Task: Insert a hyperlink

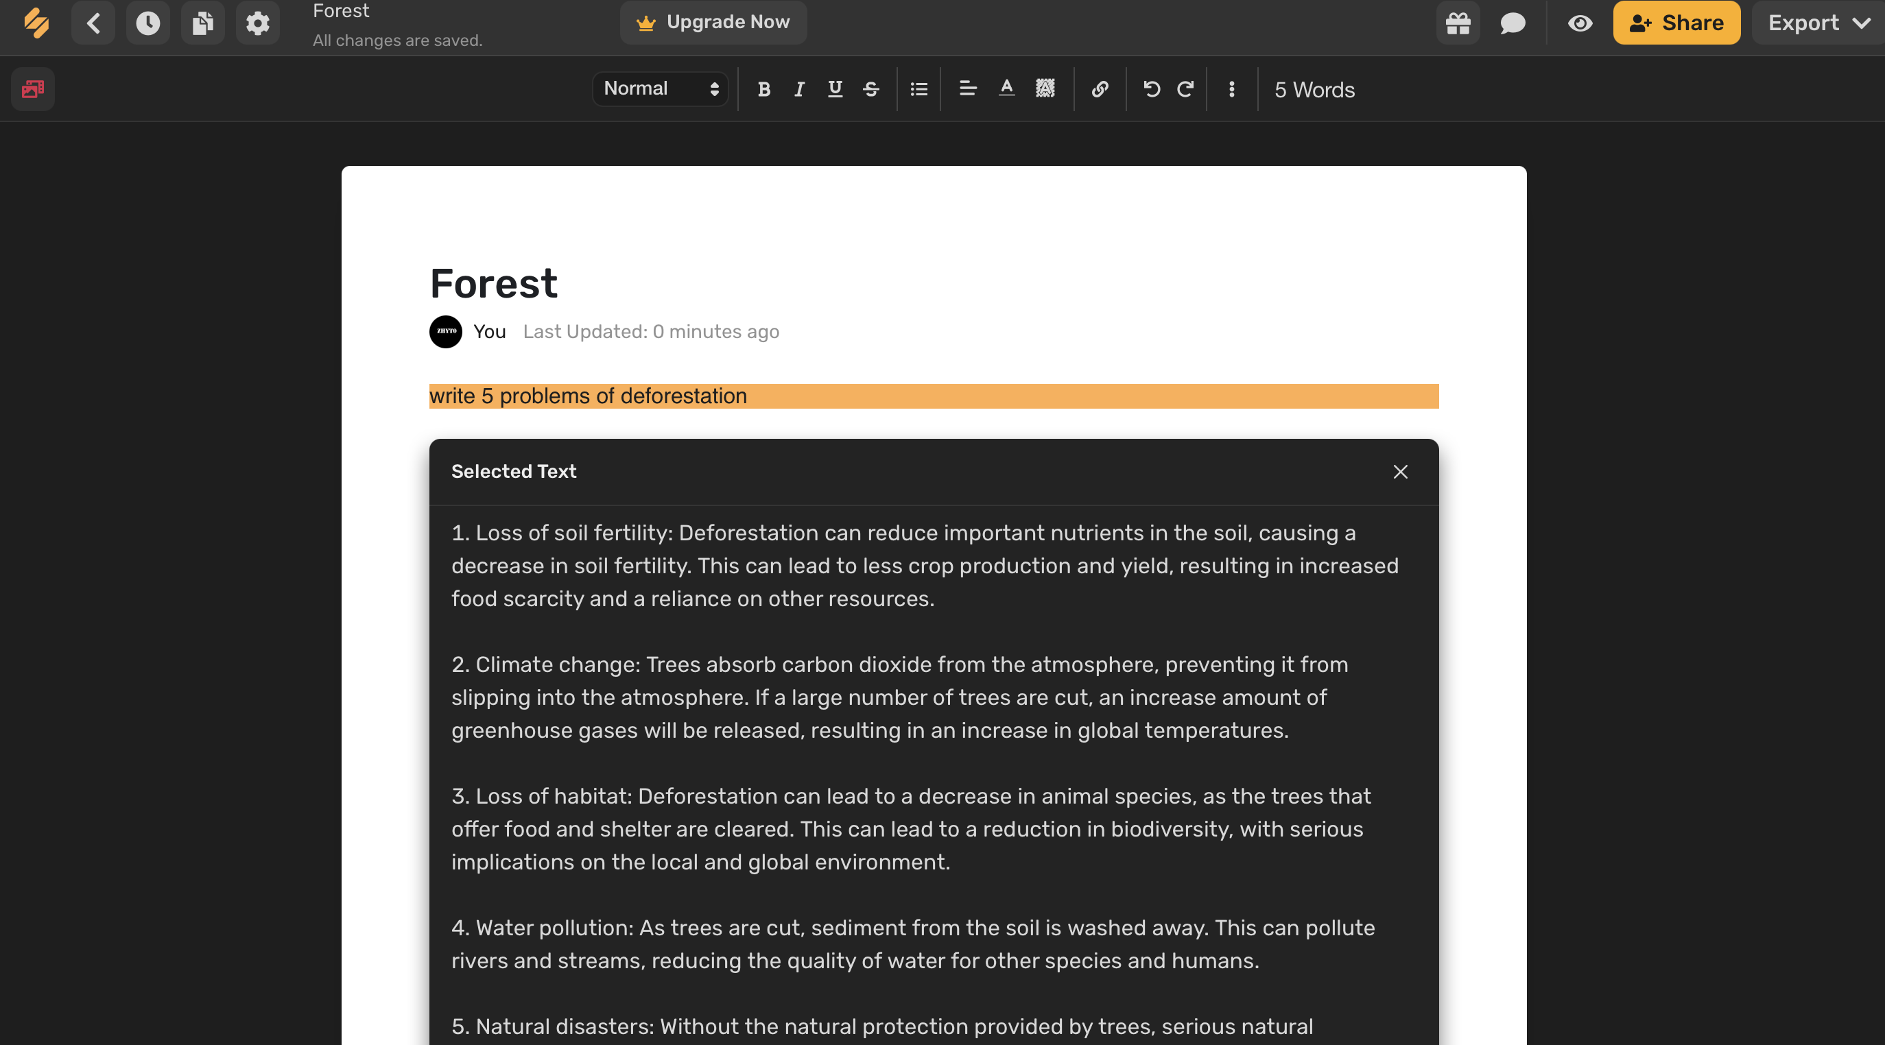Action: point(1099,89)
